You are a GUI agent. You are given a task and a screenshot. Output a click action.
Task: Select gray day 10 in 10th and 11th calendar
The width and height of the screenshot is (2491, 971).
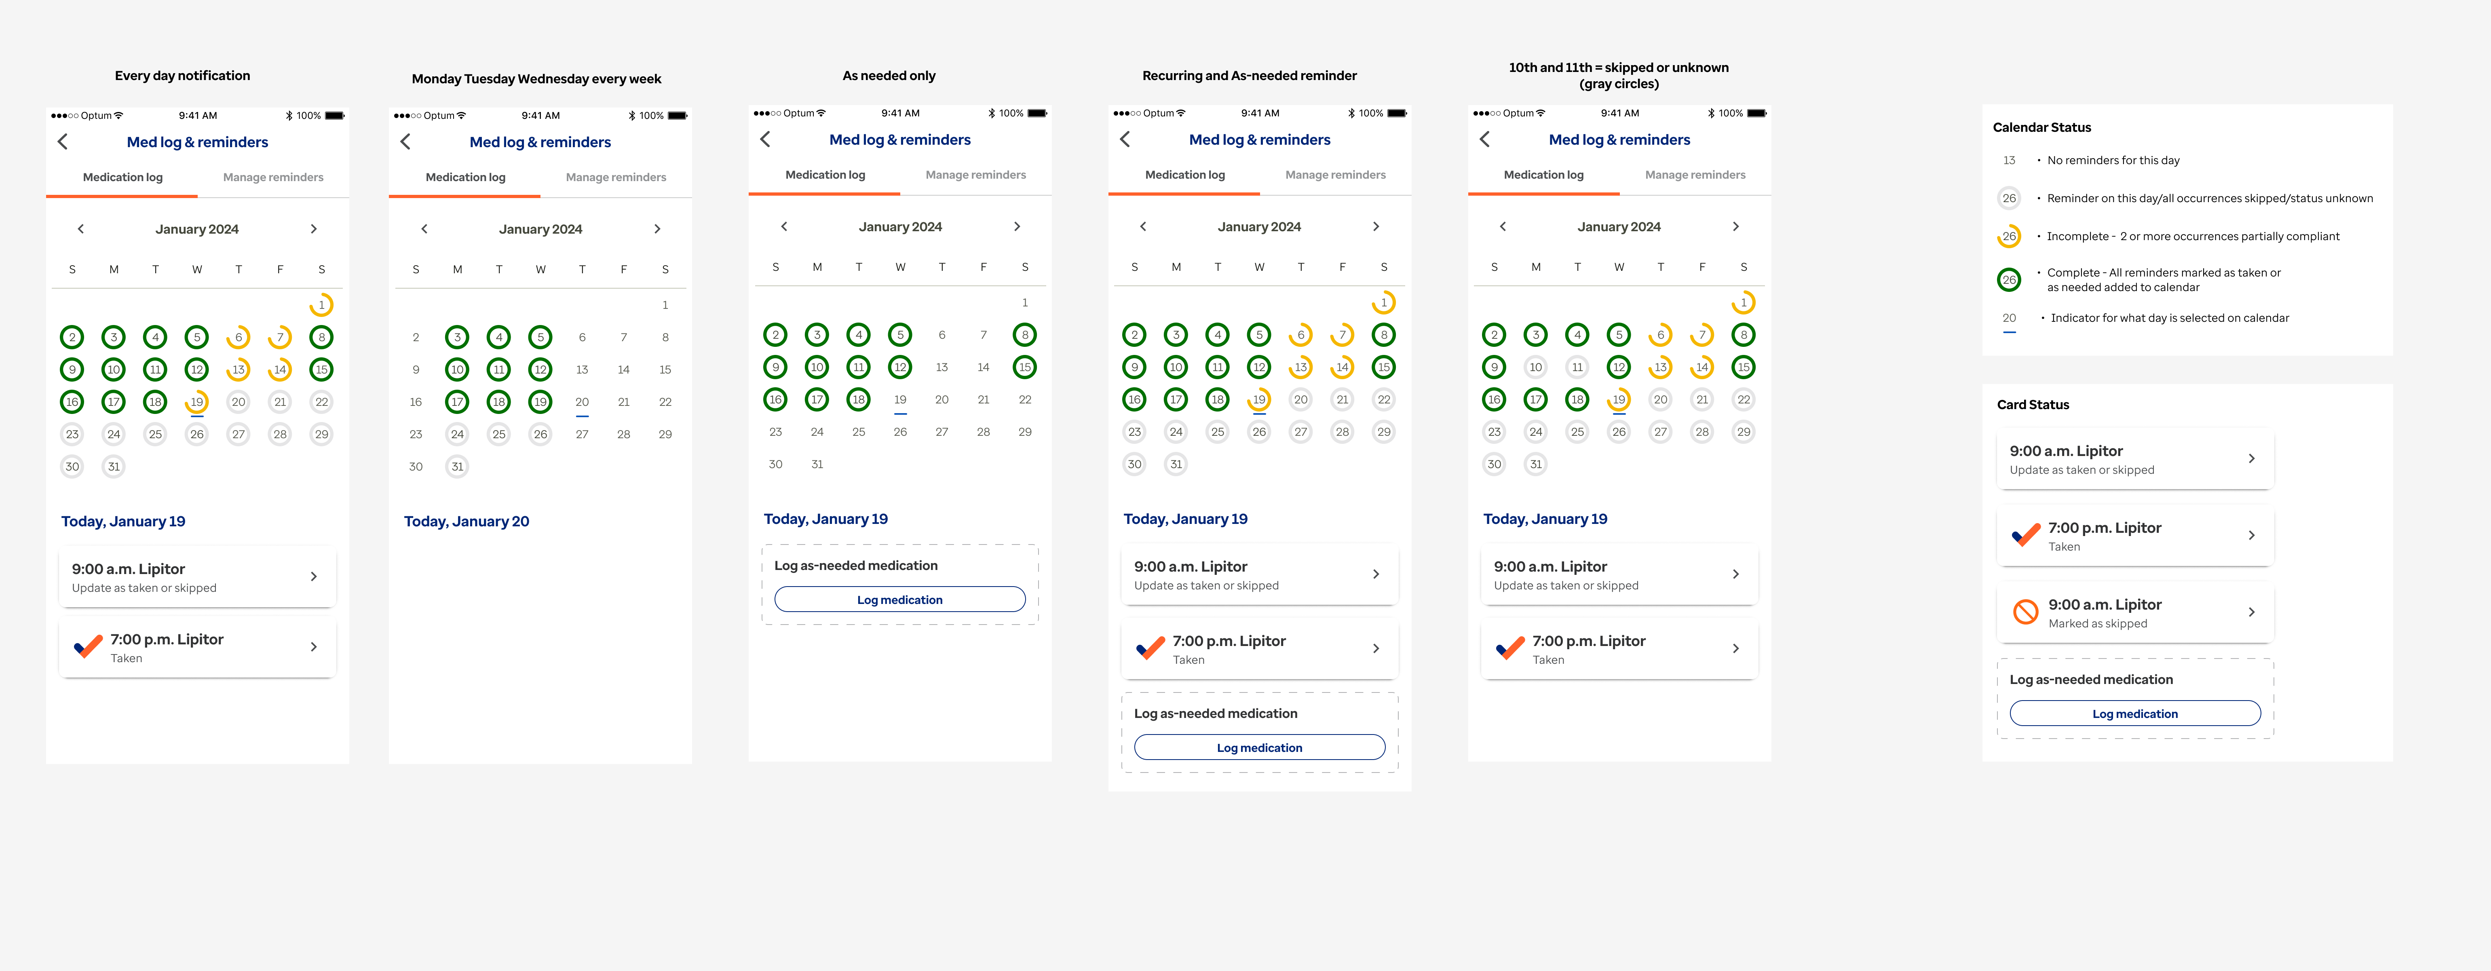point(1536,367)
